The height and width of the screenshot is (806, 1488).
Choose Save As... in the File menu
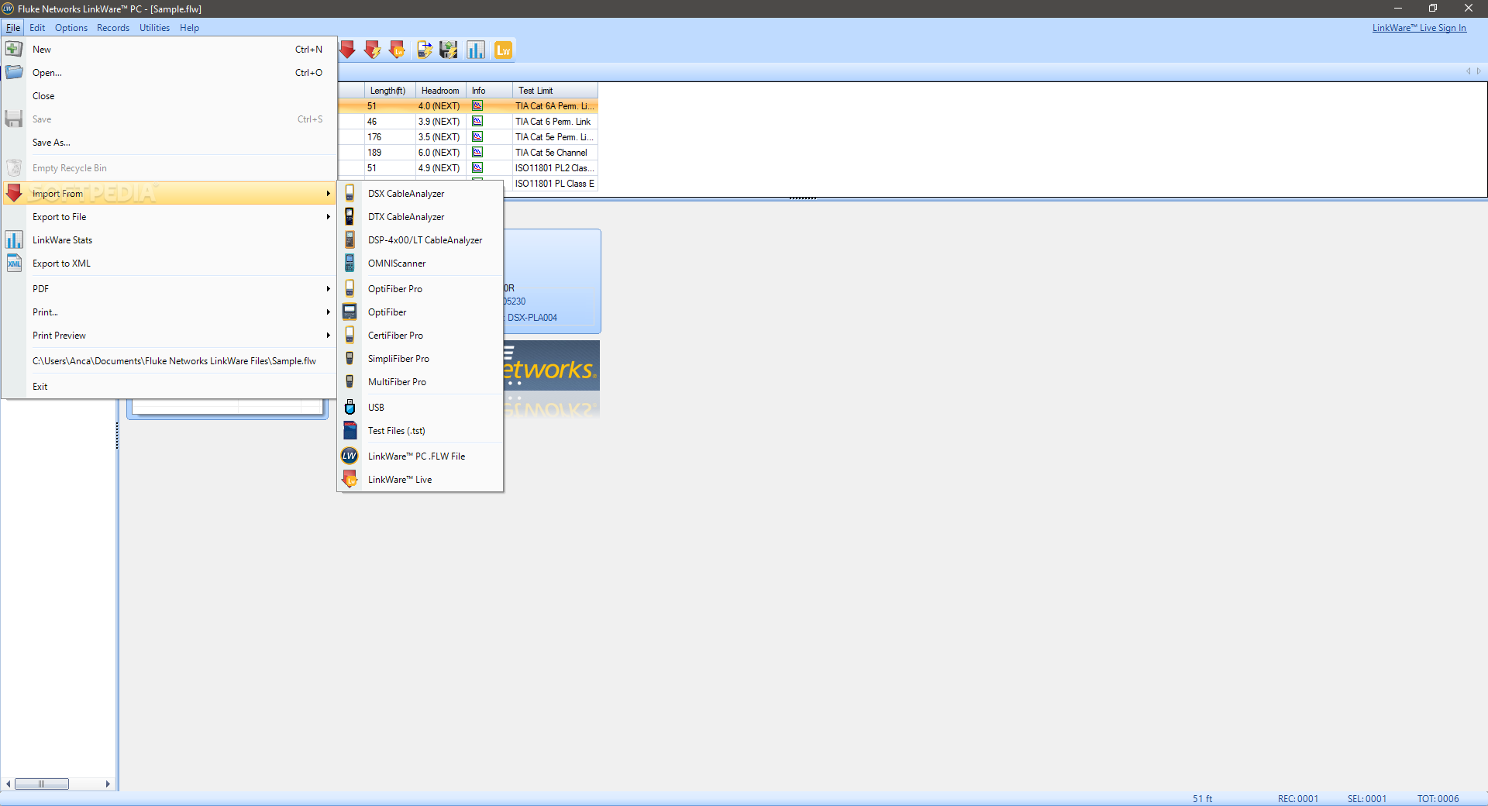169,143
